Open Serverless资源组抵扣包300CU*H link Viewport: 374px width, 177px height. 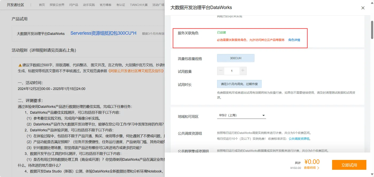[x=103, y=33]
